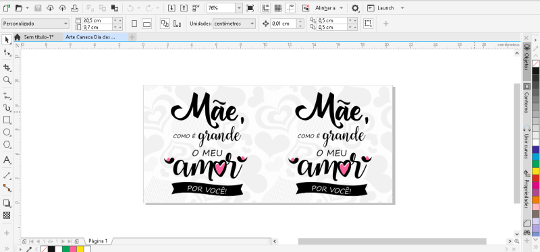Click the Import (arrow down) icon

(x=171, y=8)
